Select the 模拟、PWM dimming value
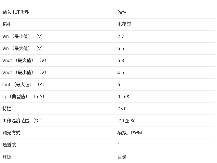 [x=129, y=133]
